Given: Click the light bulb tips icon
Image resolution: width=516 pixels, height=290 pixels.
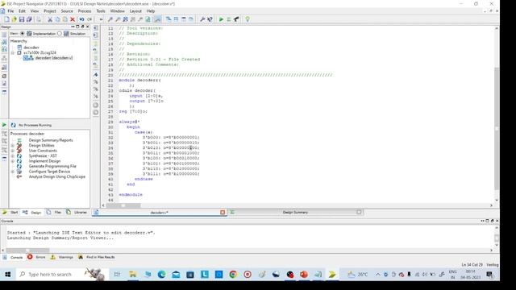Looking at the screenshot, I should pyautogui.click(x=248, y=19).
